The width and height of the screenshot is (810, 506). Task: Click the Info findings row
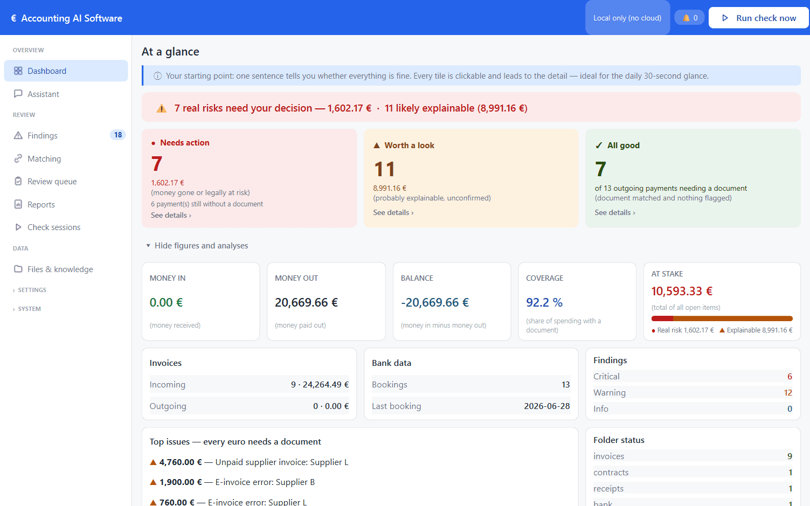pos(693,408)
